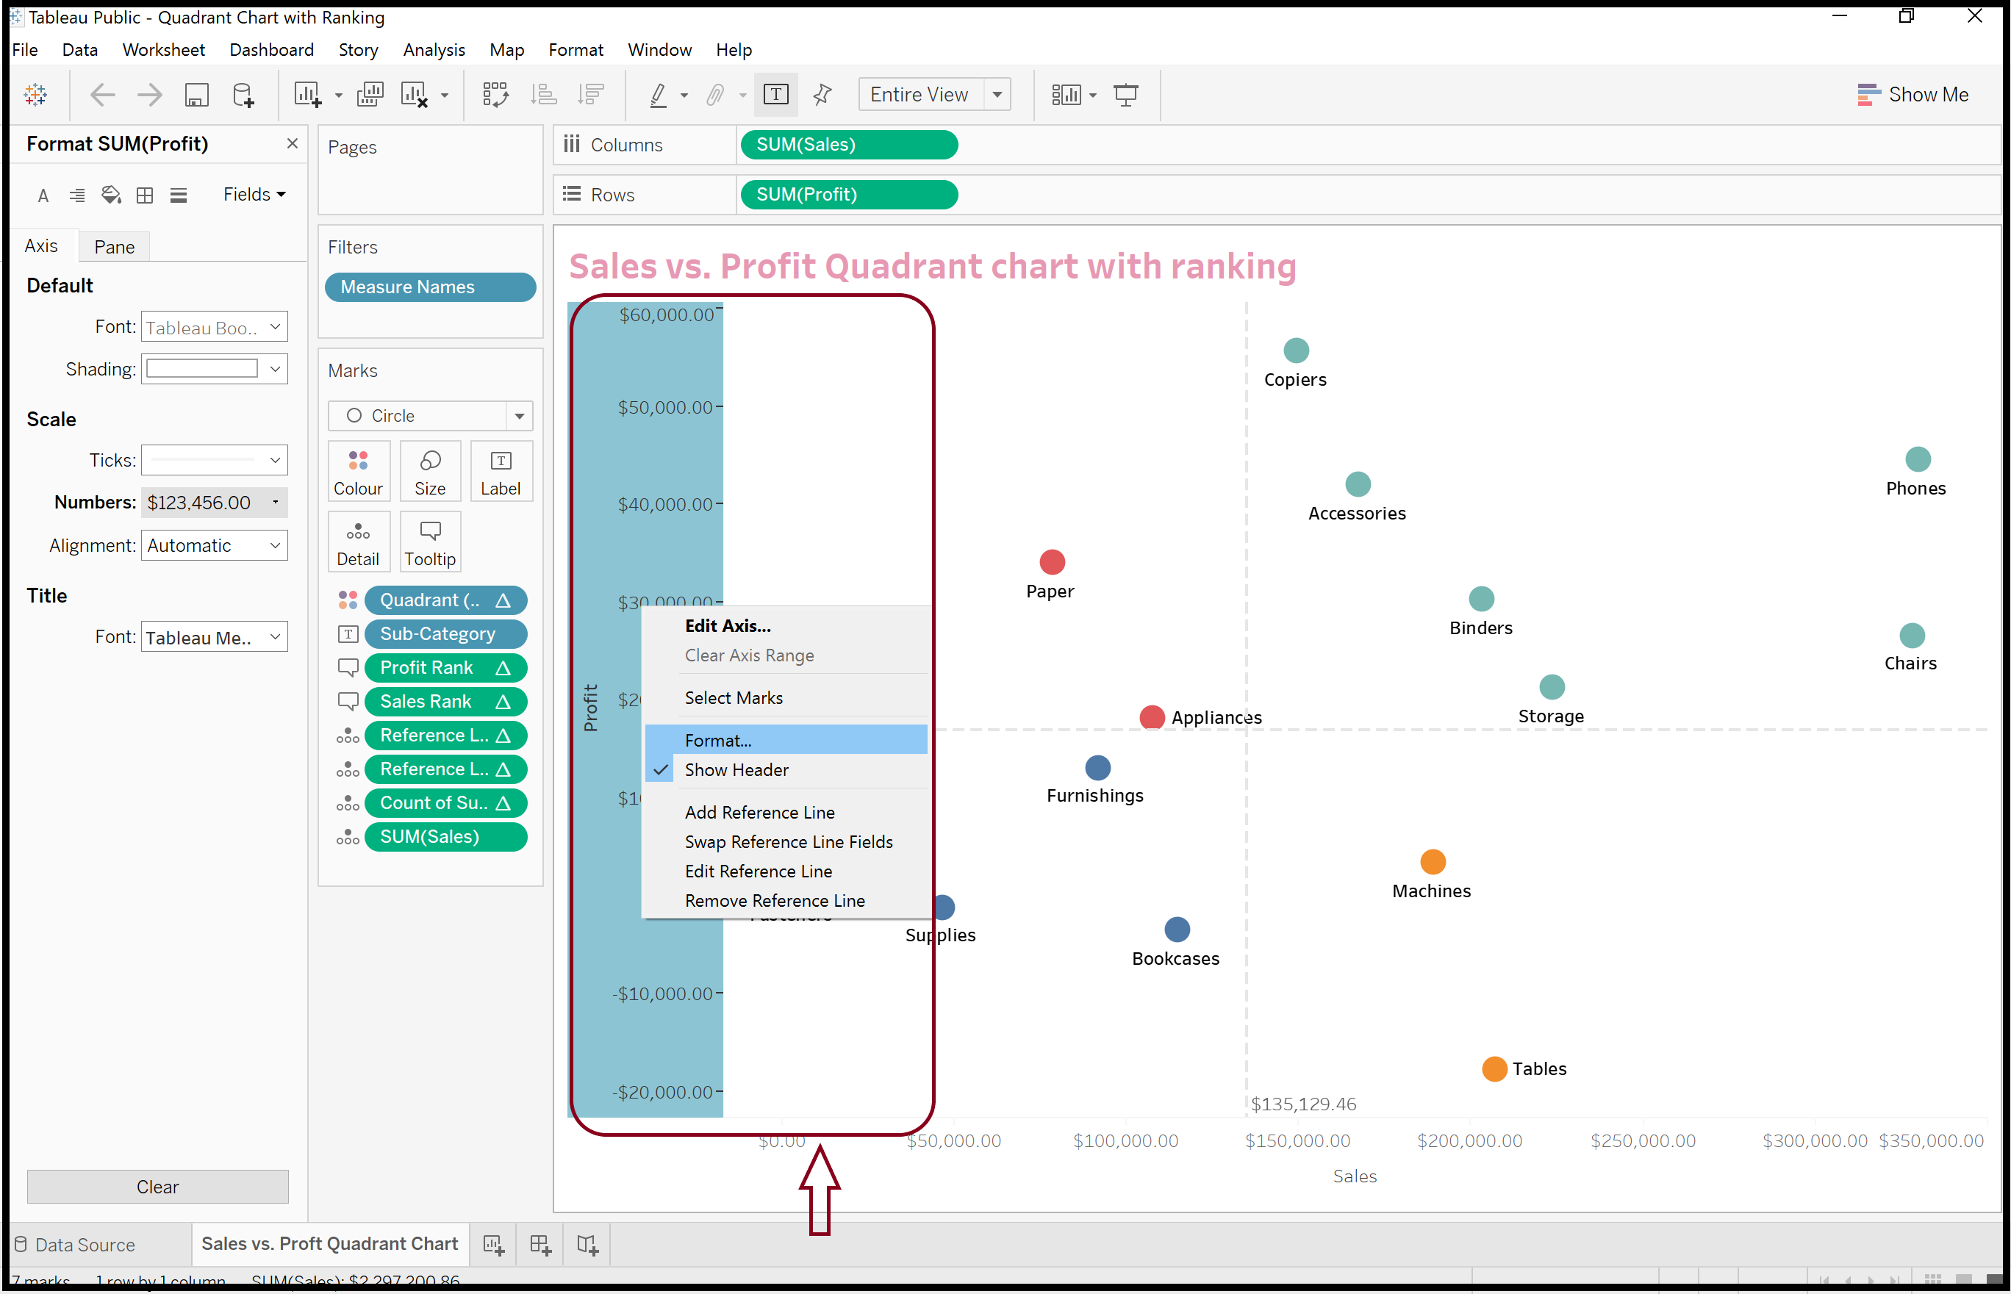Click the Colour marks card button

click(x=358, y=472)
